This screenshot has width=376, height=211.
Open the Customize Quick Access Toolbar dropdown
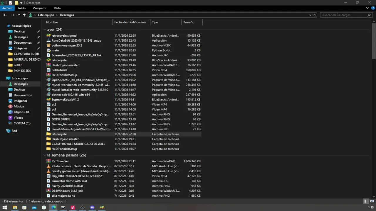pos(21,3)
